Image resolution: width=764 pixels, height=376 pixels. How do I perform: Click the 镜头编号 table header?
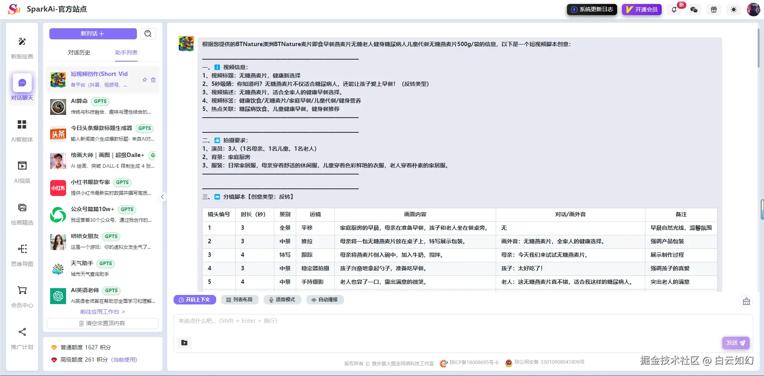(x=219, y=215)
